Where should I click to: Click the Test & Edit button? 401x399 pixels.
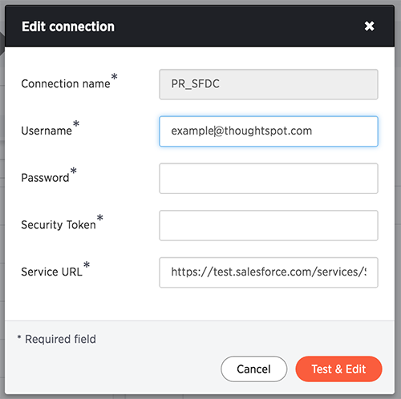338,369
